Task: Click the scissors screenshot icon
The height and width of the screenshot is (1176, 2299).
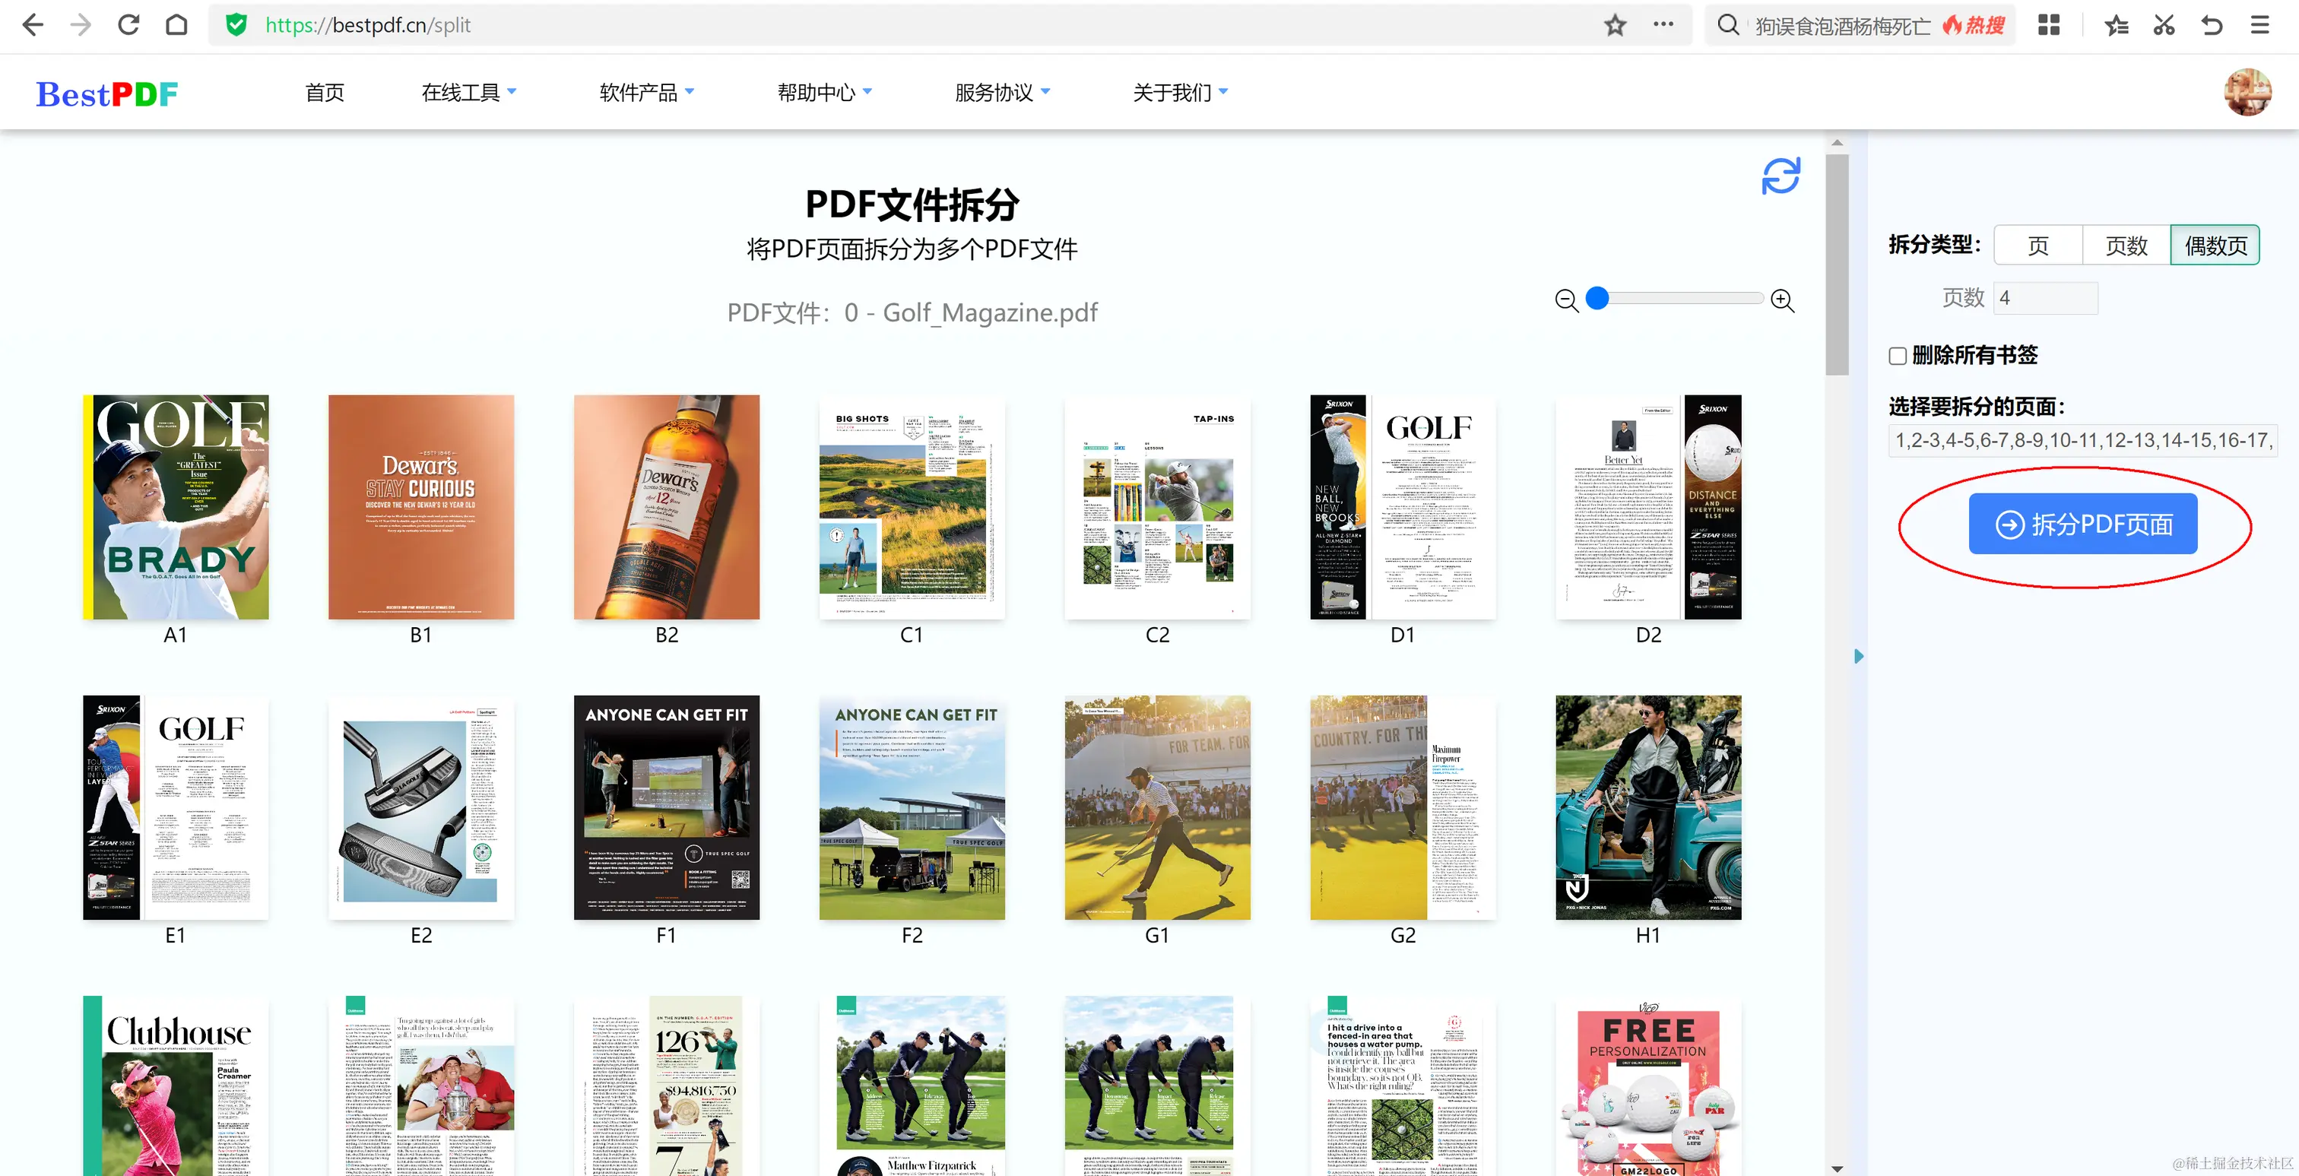Action: coord(2164,25)
